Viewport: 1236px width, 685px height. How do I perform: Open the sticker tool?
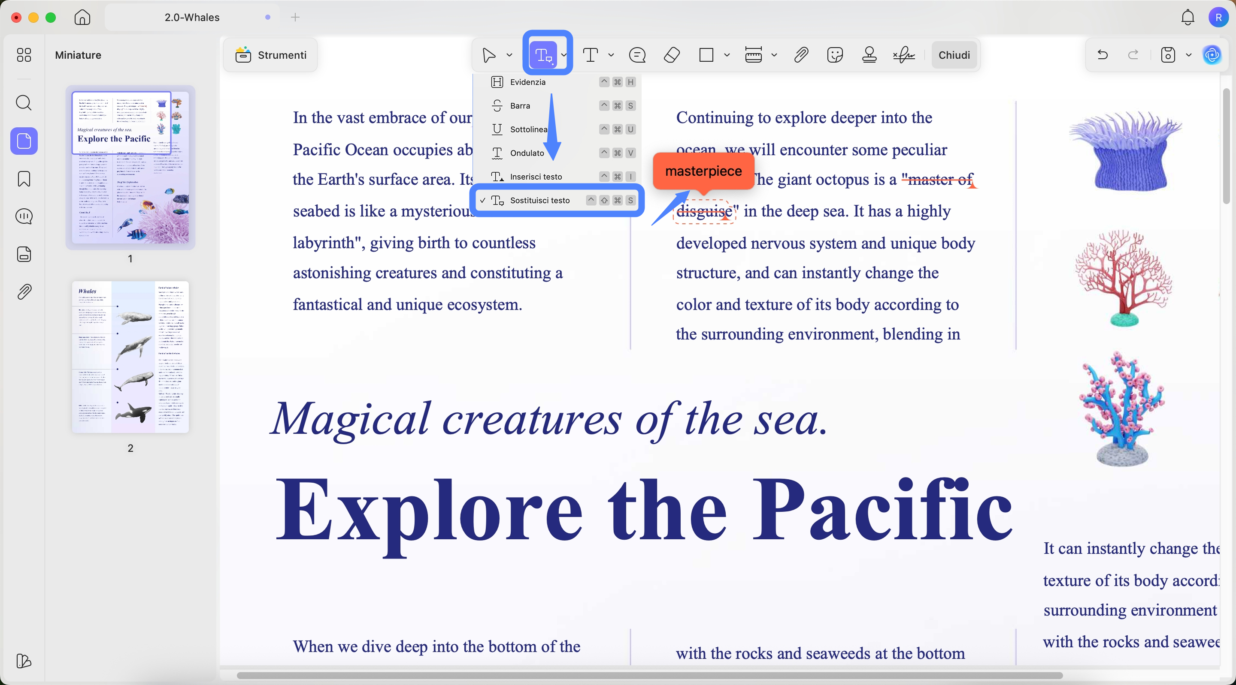[835, 55]
